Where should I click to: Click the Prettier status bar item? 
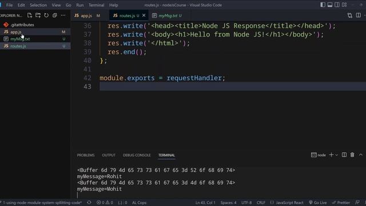pos(341,203)
